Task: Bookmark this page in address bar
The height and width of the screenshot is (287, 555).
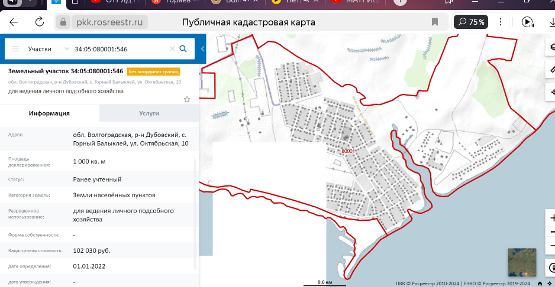Action: point(435,22)
